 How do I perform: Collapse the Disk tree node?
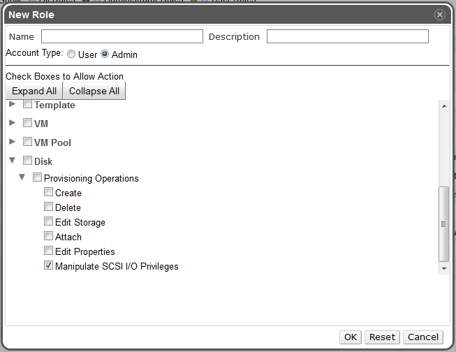12,161
